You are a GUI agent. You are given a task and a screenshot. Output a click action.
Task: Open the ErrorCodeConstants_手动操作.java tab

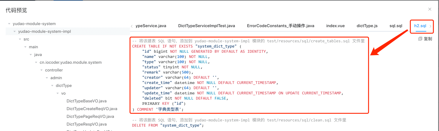[x=281, y=26]
